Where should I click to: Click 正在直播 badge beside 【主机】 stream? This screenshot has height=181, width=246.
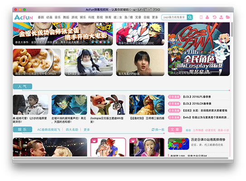click(x=174, y=110)
